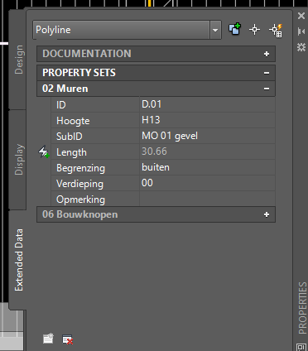Select the Opmerking property label
This screenshot has height=351, width=308.
click(x=80, y=200)
